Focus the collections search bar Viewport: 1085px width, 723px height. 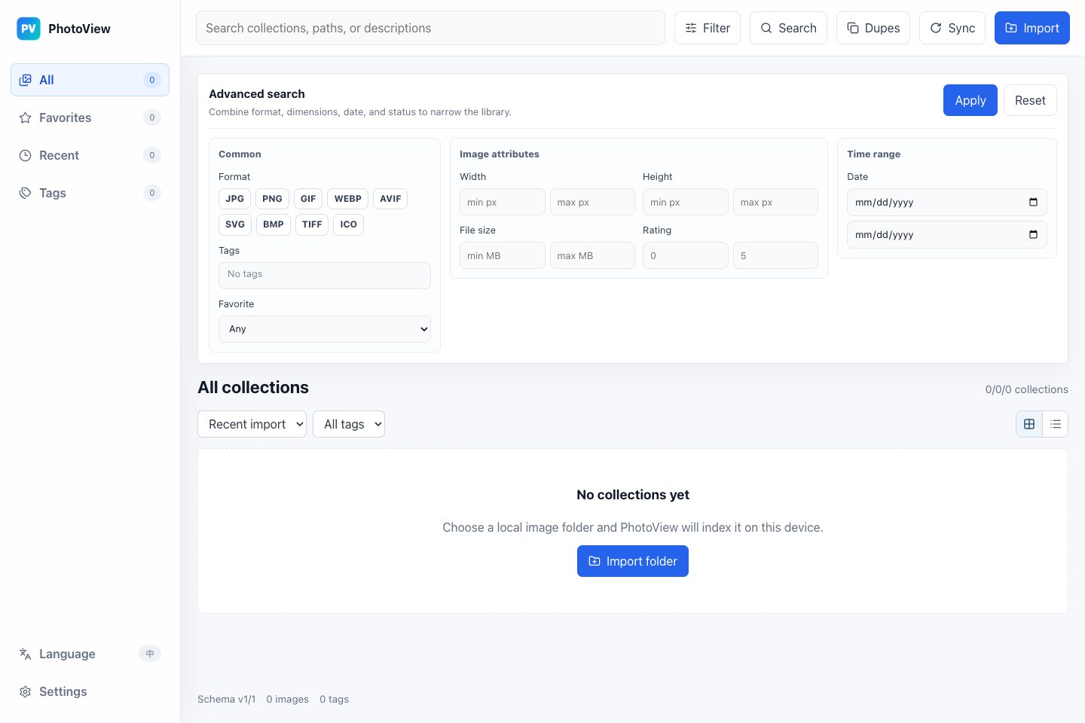pos(430,28)
